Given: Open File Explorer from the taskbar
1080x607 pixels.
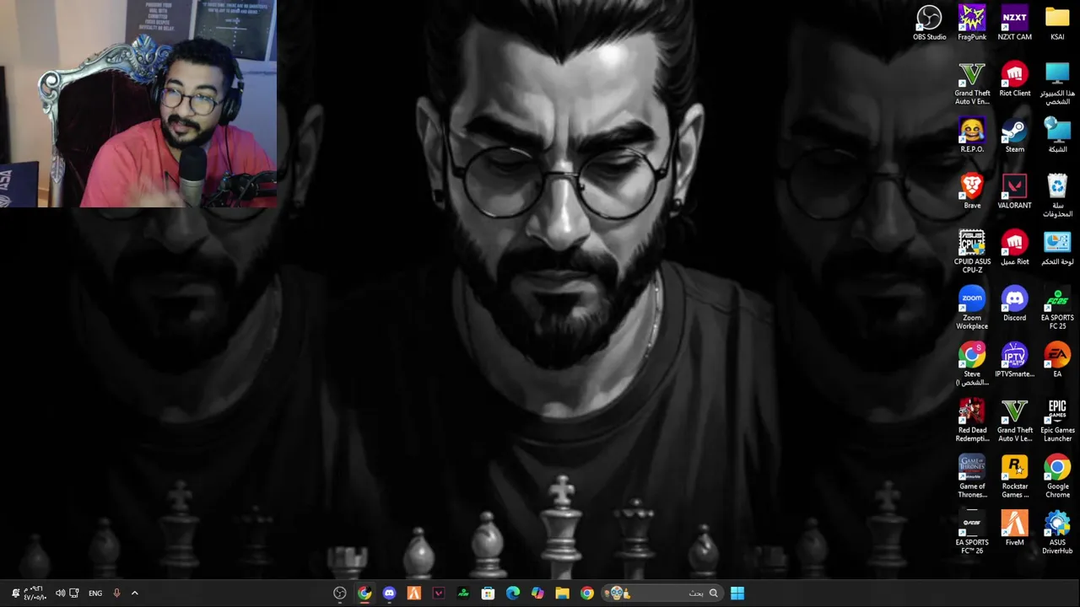Looking at the screenshot, I should pos(562,594).
